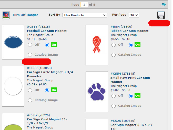
Task: Click product ID text (183058)
Action: pos(45,68)
